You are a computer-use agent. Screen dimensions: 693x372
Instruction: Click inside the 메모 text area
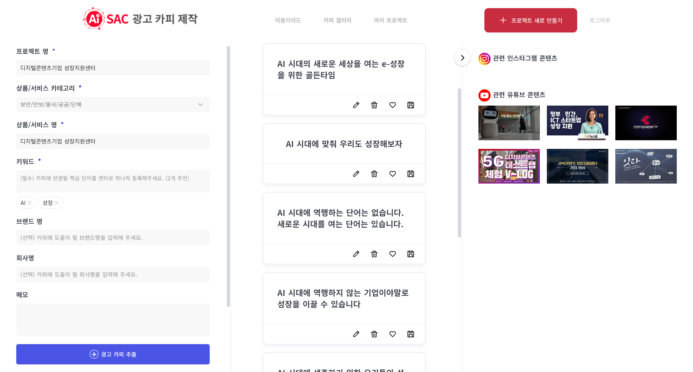tap(113, 320)
